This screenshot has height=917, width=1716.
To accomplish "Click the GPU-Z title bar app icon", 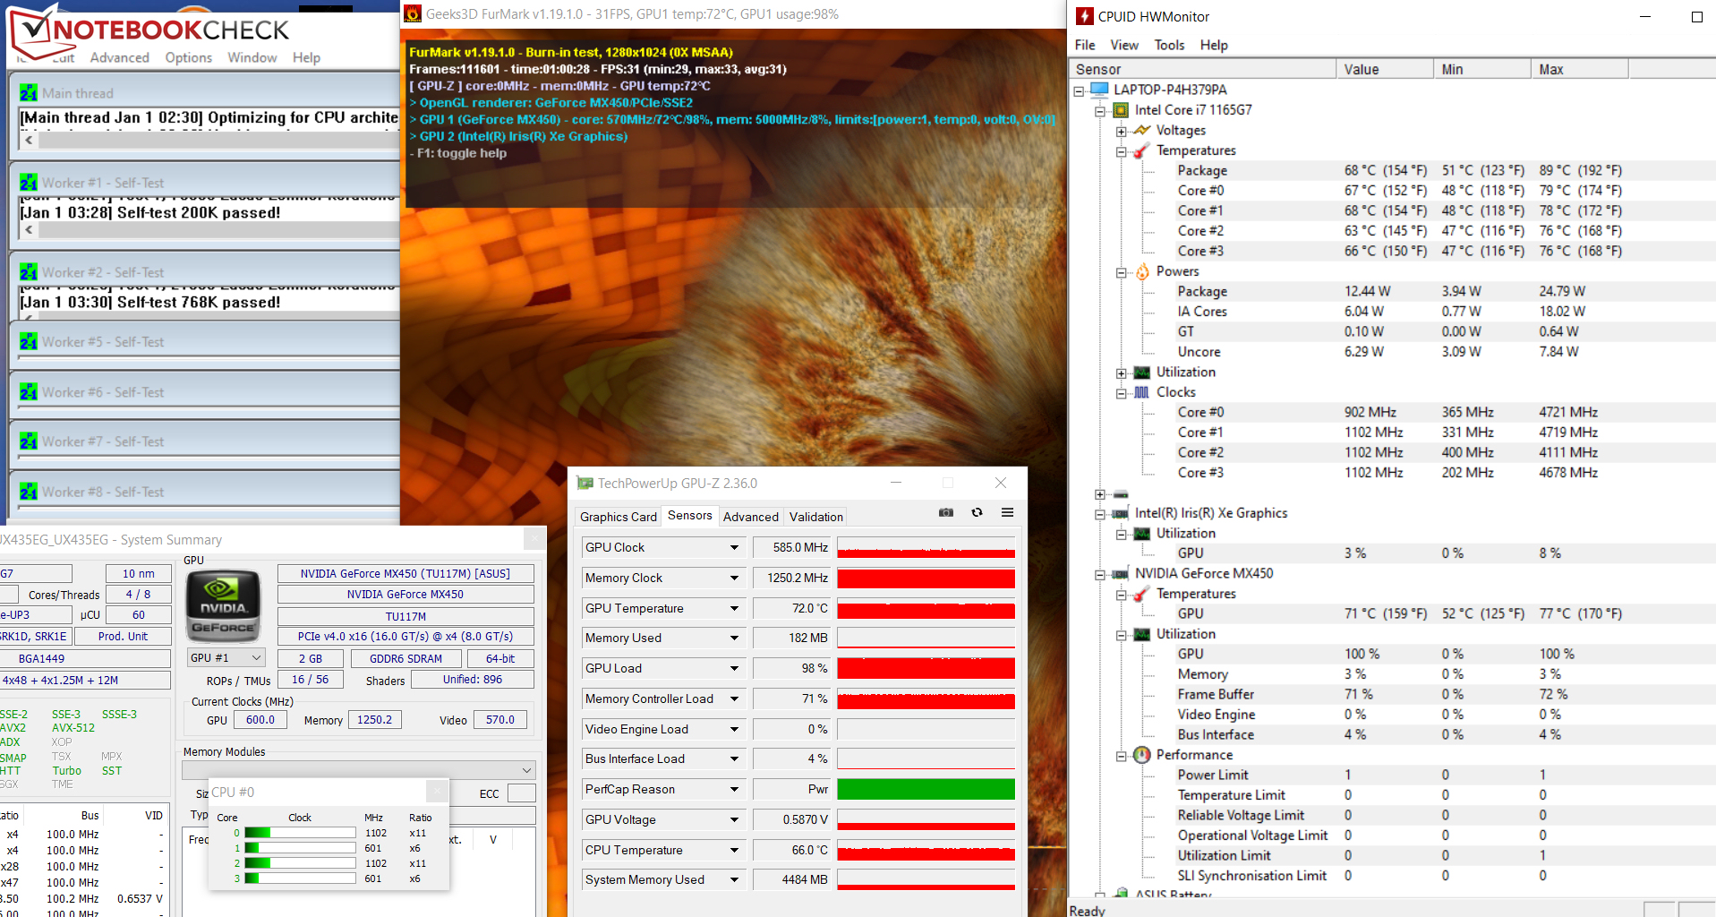I will pos(585,484).
